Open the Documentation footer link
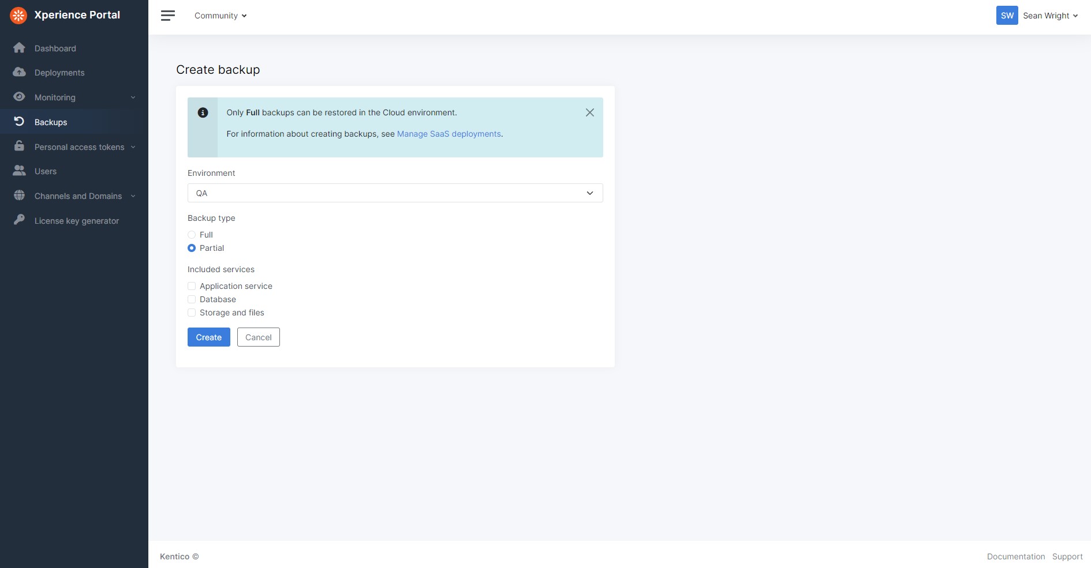Screen dimensions: 1091x568 (1016, 556)
